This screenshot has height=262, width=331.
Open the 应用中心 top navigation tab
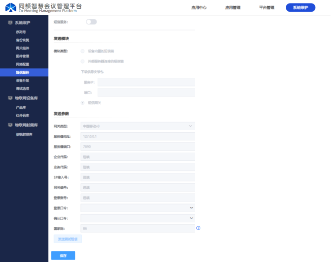pos(200,8)
